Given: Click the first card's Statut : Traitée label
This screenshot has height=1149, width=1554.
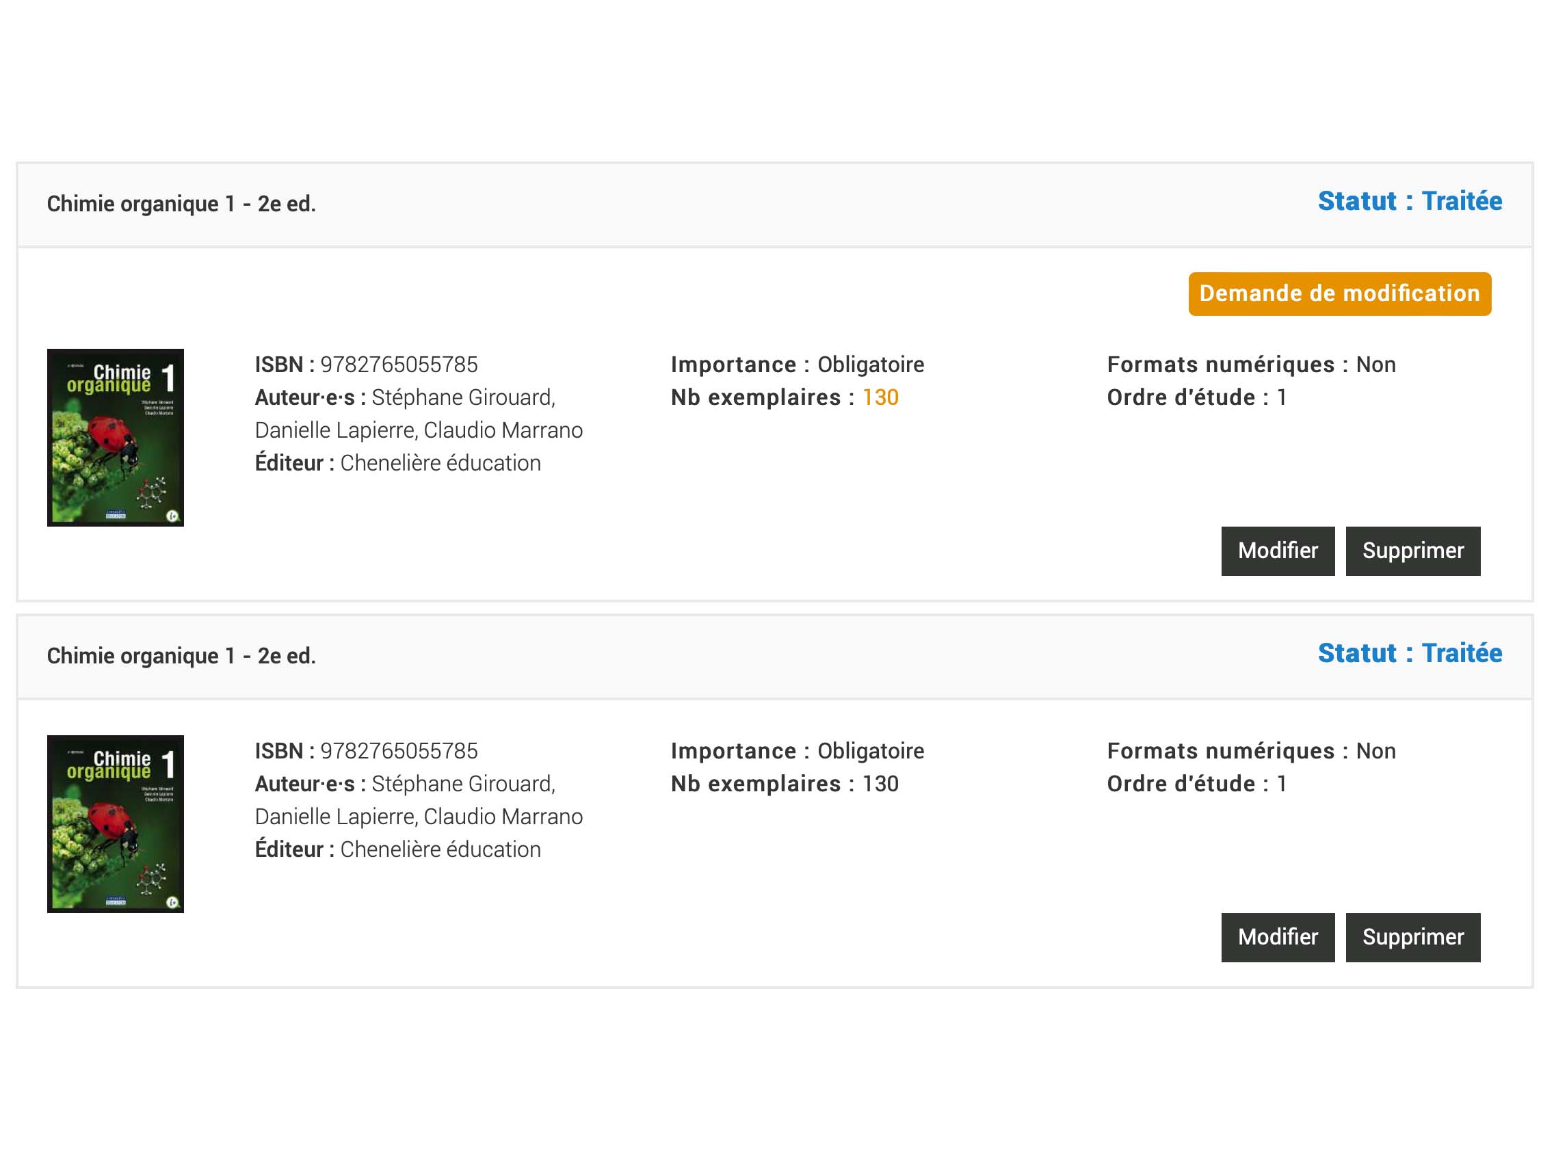Looking at the screenshot, I should [x=1409, y=201].
